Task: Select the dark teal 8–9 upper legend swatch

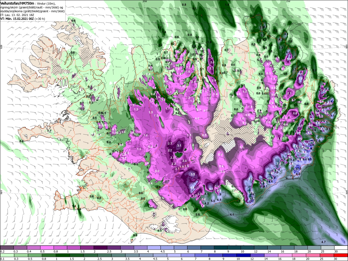Action: (x=220, y=247)
